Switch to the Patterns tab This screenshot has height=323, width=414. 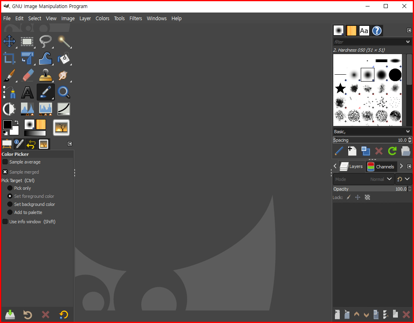pos(351,31)
